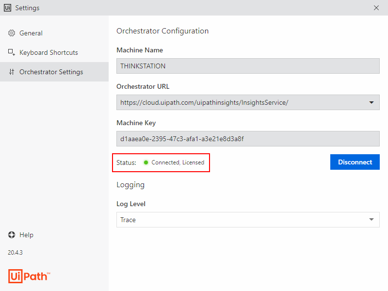Expand the Log Level dropdown arrow
The image size is (388, 291).
pyautogui.click(x=371, y=220)
